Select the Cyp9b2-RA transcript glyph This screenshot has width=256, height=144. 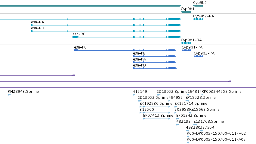(x=198, y=19)
